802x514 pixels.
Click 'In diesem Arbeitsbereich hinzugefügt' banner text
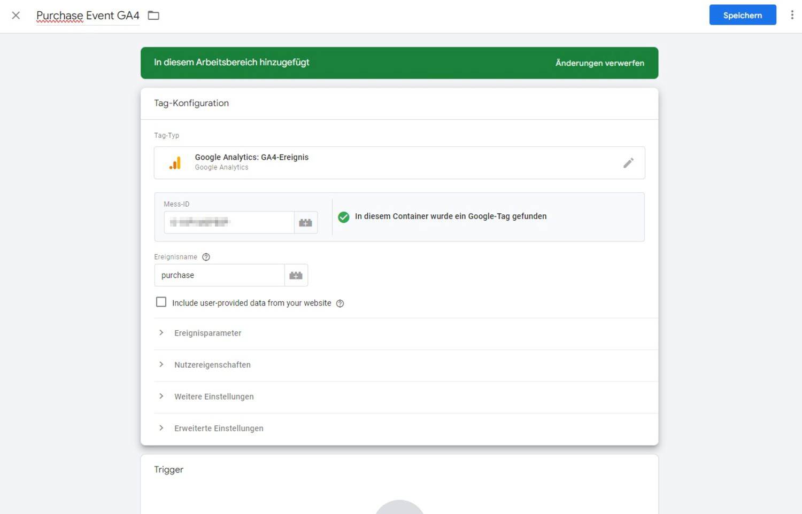(x=232, y=63)
